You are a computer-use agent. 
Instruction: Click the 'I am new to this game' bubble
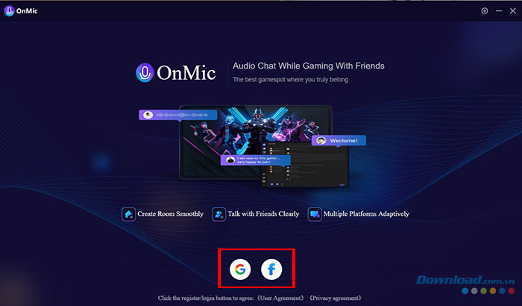(x=255, y=160)
